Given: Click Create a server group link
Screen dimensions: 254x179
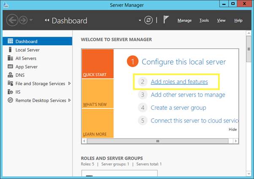Looking at the screenshot, I should click(178, 108).
